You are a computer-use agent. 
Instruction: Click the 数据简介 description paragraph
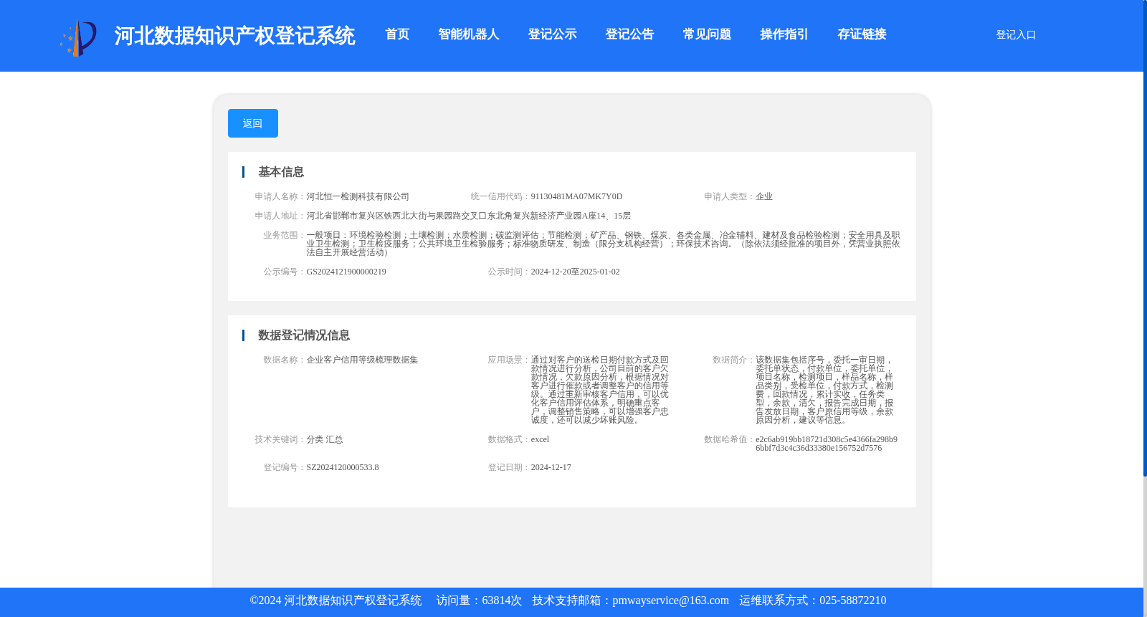[x=824, y=390]
